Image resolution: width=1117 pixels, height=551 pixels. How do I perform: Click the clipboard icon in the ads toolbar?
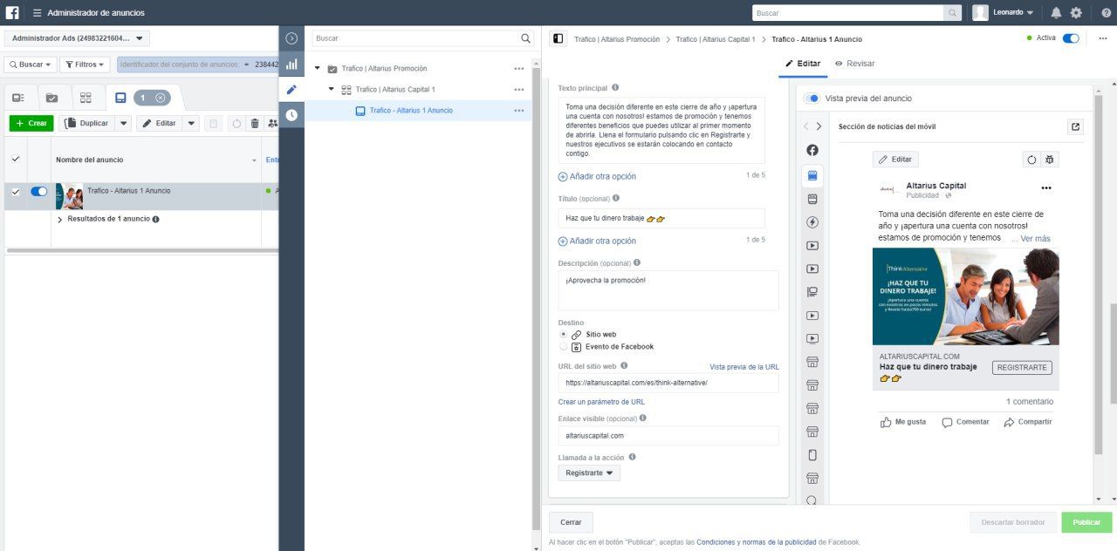(x=214, y=124)
